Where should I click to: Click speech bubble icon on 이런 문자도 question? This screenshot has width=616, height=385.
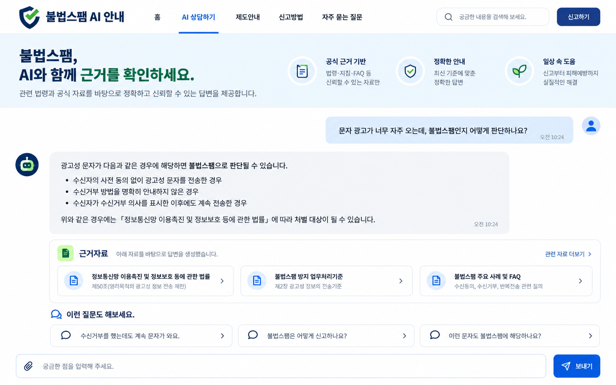(x=435, y=335)
